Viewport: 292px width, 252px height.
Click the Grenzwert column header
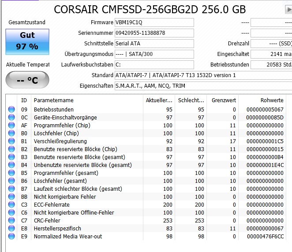223,100
